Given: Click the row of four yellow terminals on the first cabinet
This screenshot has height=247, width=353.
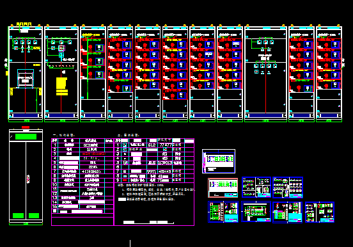Looking at the screenshot, I should 24,24.
